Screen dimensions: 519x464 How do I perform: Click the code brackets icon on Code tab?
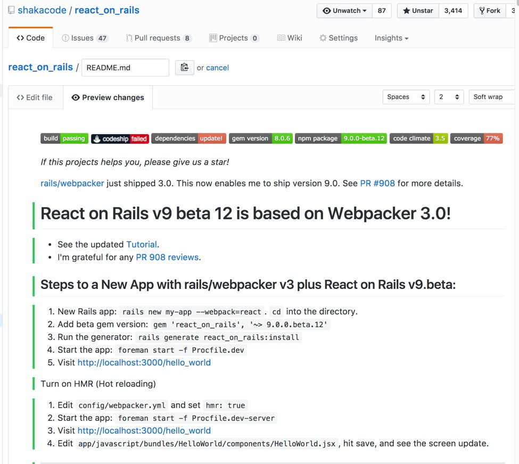[x=20, y=38]
